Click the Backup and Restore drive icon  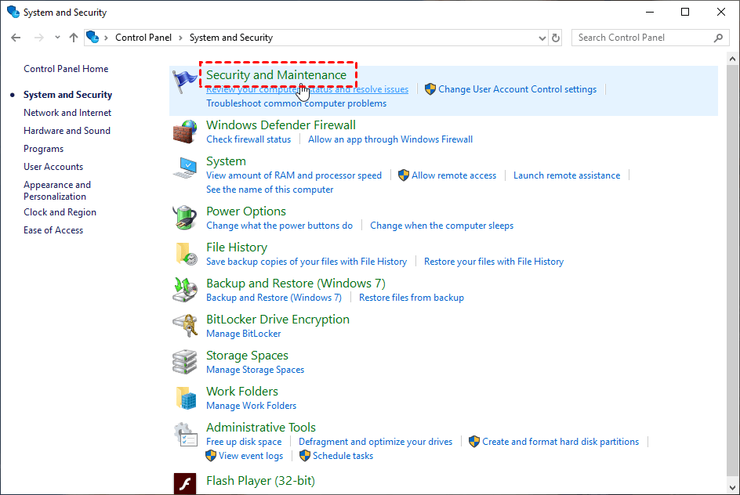tap(184, 290)
